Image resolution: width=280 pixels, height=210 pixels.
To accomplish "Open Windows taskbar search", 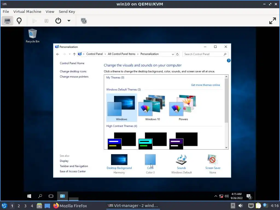I will (x=40, y=196).
